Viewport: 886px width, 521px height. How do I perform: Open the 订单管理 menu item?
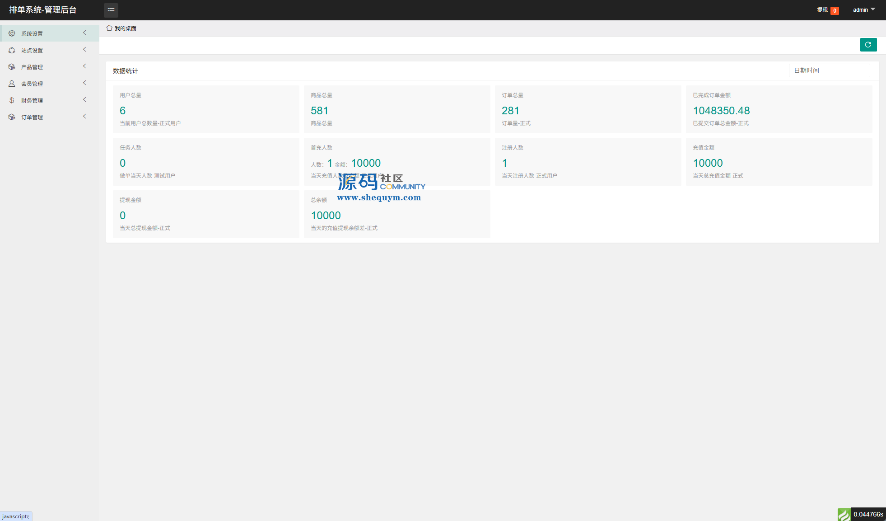(32, 117)
